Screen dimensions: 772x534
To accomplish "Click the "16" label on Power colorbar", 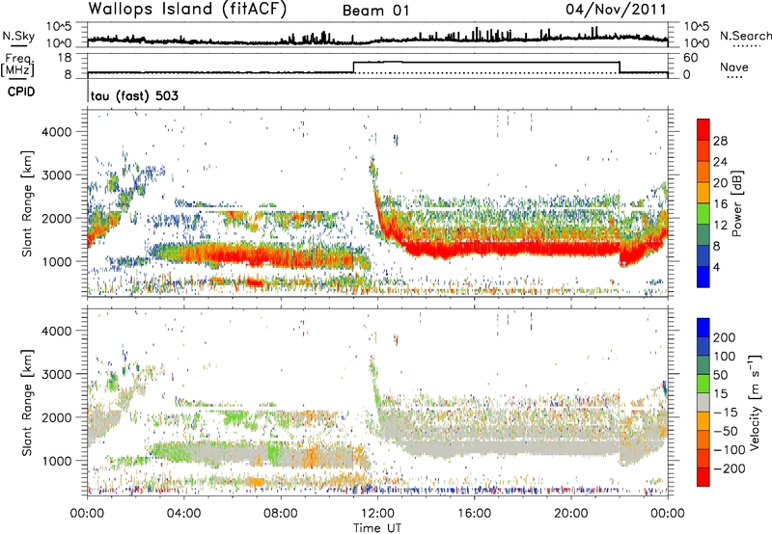I will click(x=720, y=204).
